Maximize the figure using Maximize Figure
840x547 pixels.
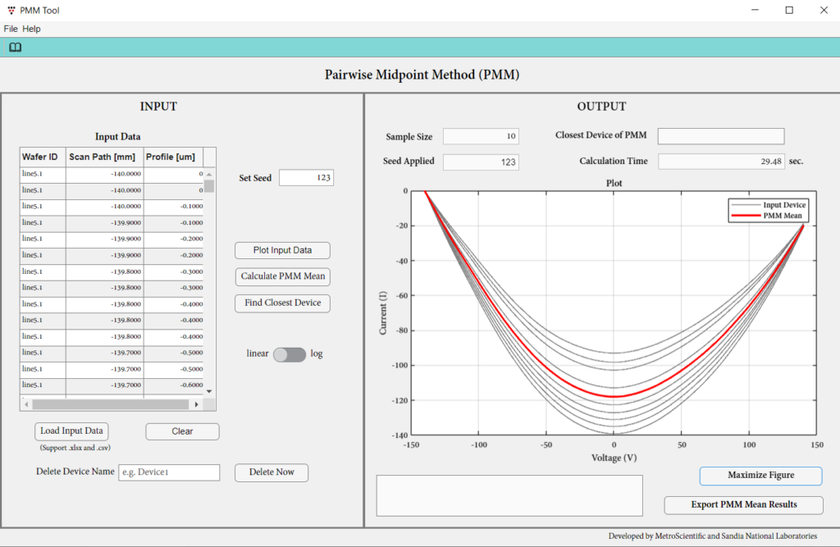pyautogui.click(x=760, y=476)
